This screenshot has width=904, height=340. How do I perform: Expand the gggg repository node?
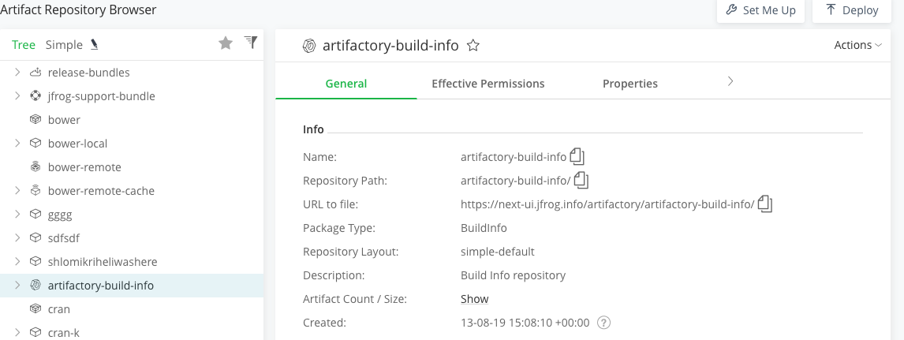click(x=17, y=214)
